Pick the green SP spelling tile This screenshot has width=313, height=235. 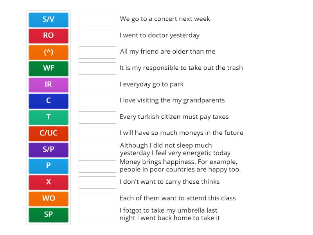point(48,215)
